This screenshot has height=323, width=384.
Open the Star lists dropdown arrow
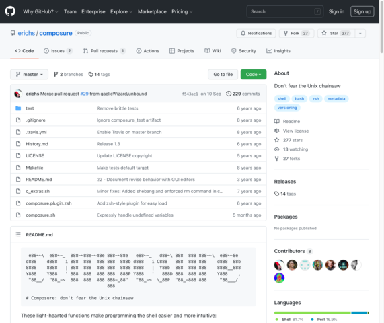click(360, 34)
